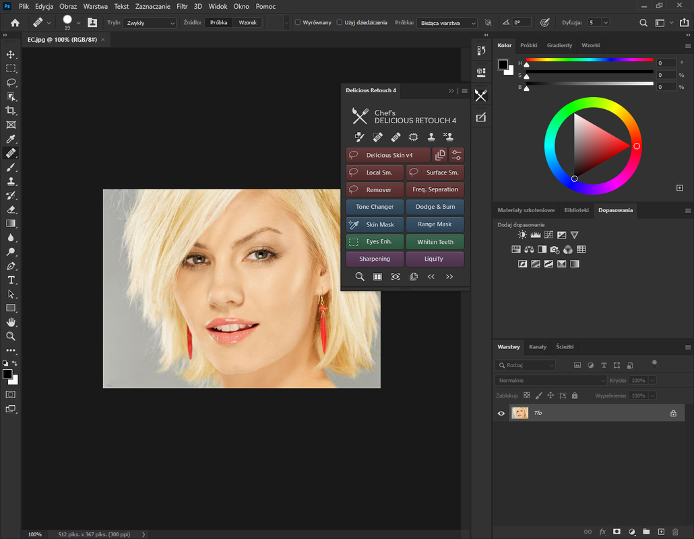Create a new layer with the bottom icon
Screen dimensions: 694x539
pos(661,532)
